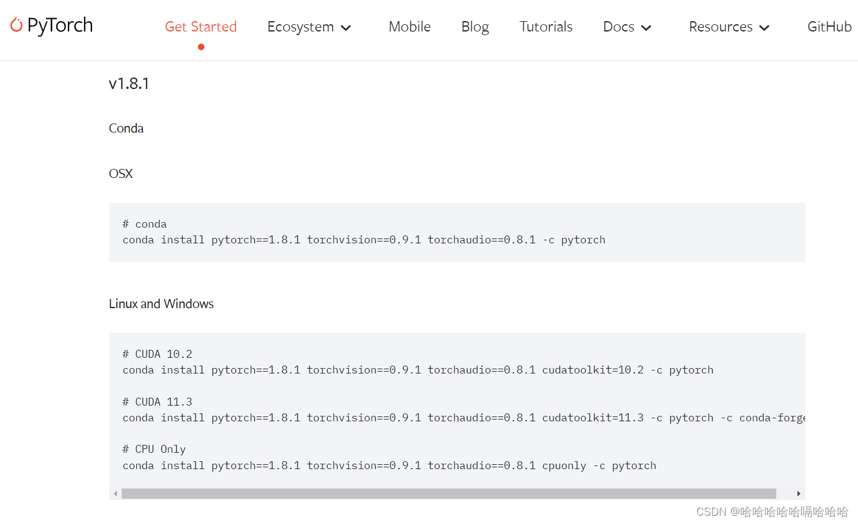Click the OSX conda install command
858x523 pixels.
(364, 240)
